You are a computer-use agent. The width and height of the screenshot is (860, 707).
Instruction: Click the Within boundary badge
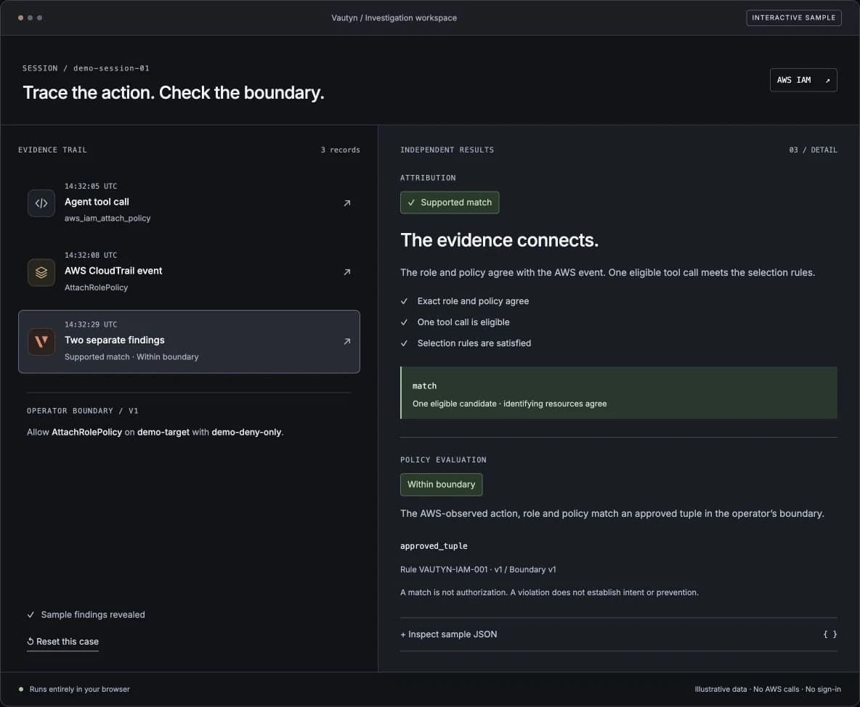click(442, 485)
